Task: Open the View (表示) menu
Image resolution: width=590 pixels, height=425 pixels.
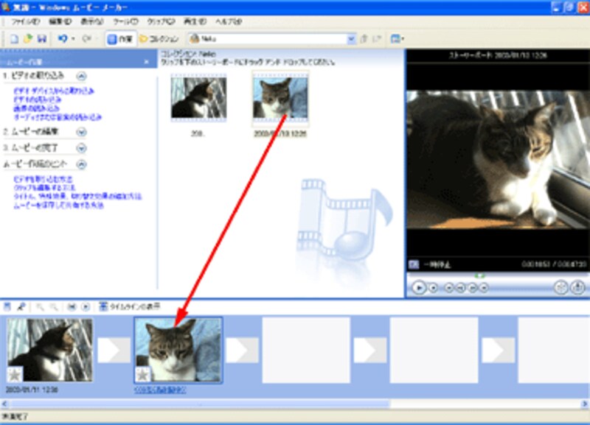Action: [92, 21]
